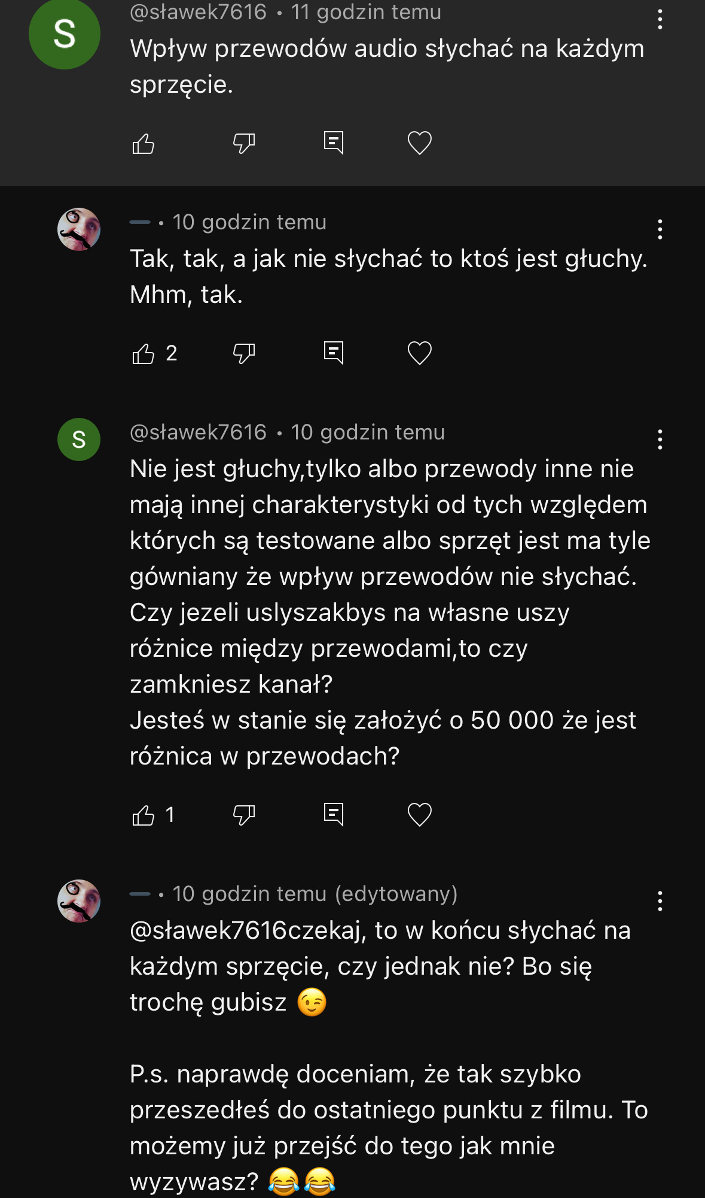Like the 'Tak, tak' comment showing 2 likes
This screenshot has width=705, height=1198.
pos(144,353)
